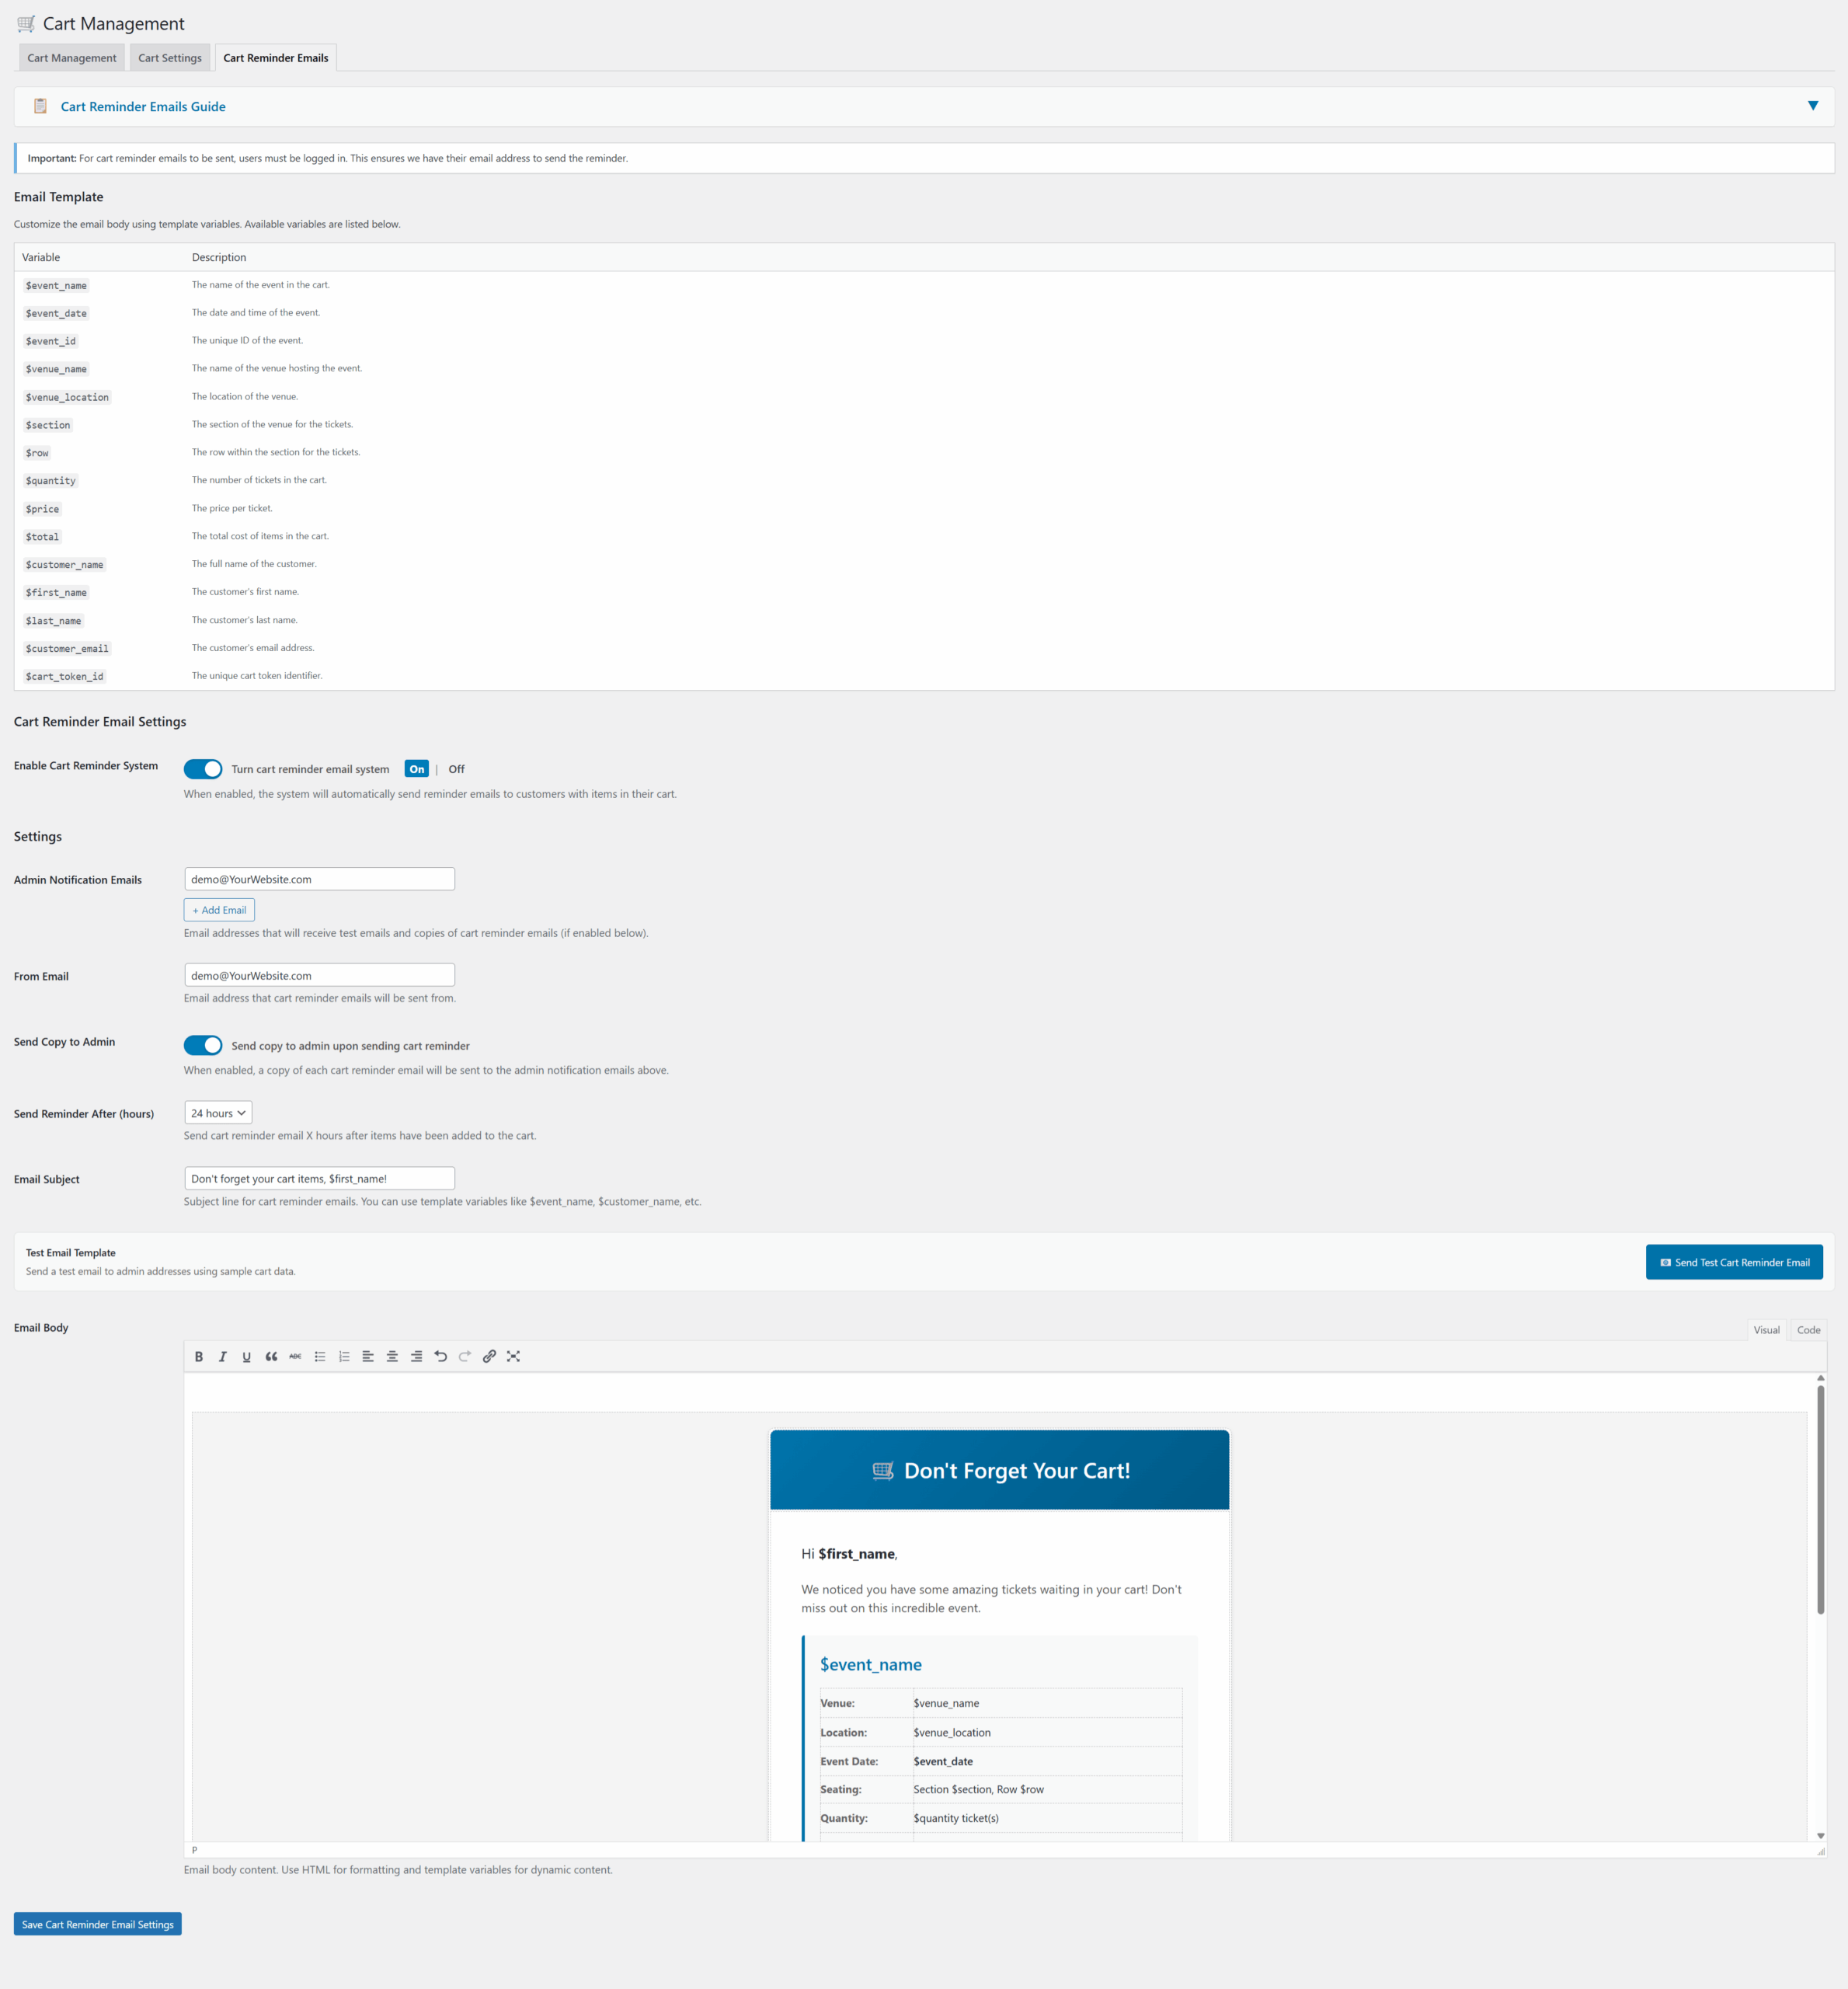Toggle strikethrough formatting in editor
The image size is (1848, 1989).
click(295, 1356)
